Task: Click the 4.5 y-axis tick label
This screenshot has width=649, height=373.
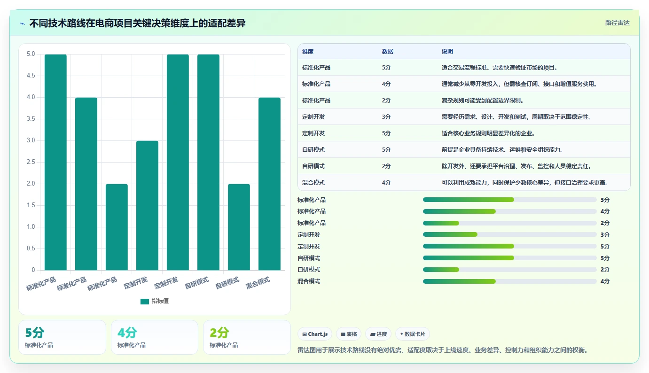Action: (x=31, y=76)
